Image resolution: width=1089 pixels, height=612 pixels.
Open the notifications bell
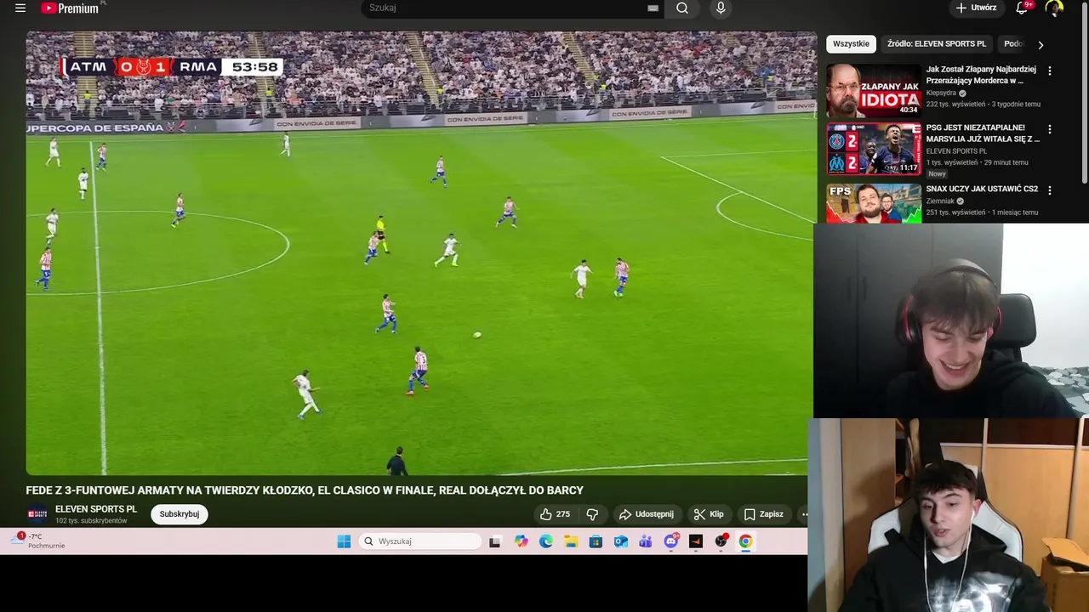pos(1023,8)
